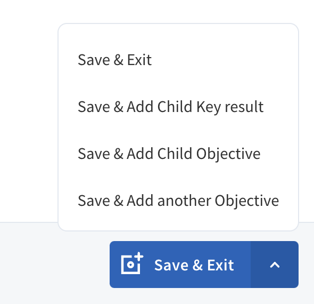The width and height of the screenshot is (314, 304).
Task: Tap the square target icon with plus sign
Action: tap(132, 263)
